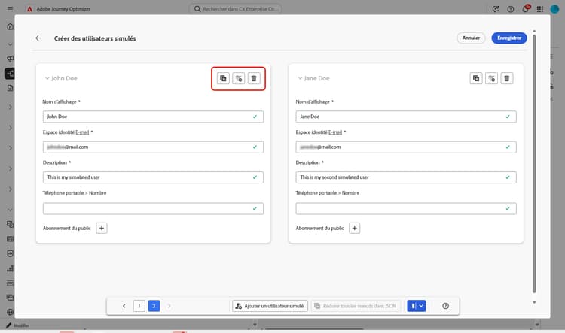Open the shield icon in the sidebar
Screen dimensions: 565x333
(10, 253)
